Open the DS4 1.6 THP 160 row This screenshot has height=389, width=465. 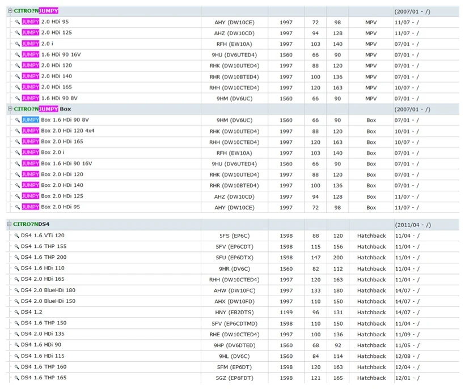(x=232, y=367)
